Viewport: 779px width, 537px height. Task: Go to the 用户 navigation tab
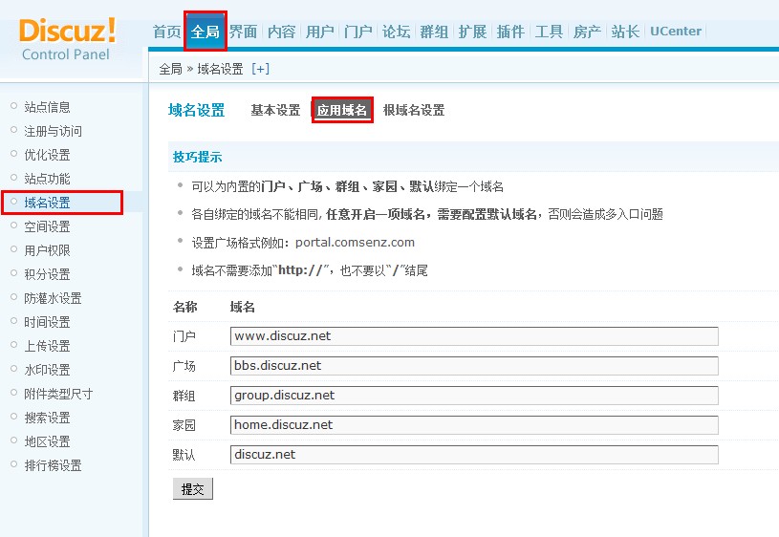(319, 32)
